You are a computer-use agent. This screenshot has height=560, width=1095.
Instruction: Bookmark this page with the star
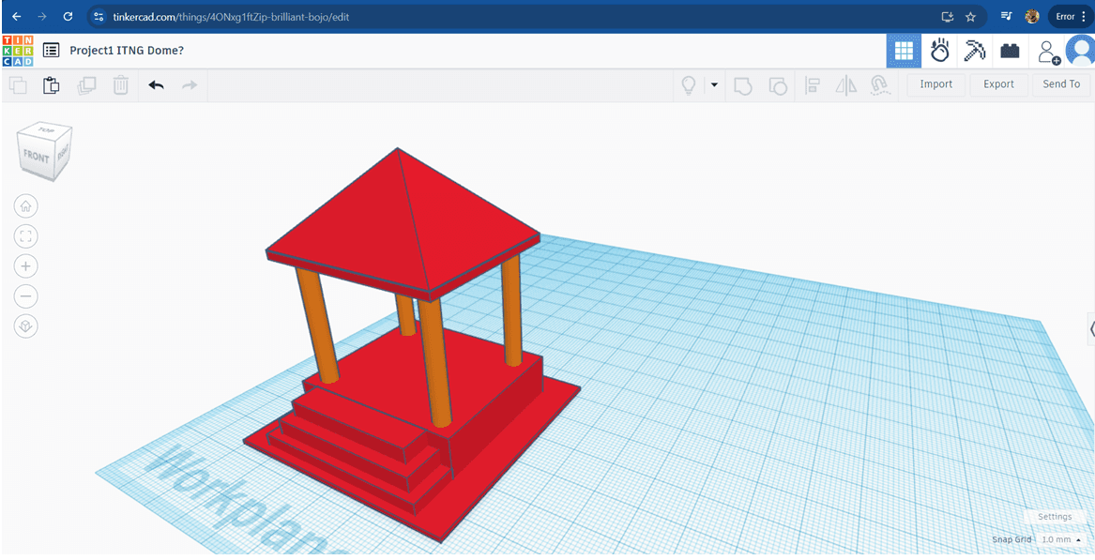pos(970,17)
